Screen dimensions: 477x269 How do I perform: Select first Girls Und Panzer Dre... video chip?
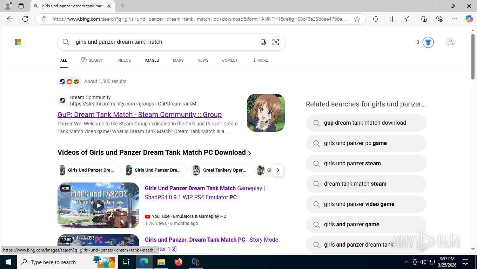(89, 170)
